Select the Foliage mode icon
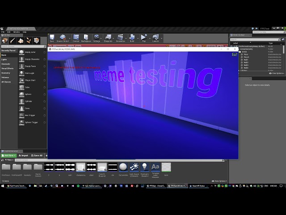The width and height of the screenshot is (286, 215). point(29,41)
